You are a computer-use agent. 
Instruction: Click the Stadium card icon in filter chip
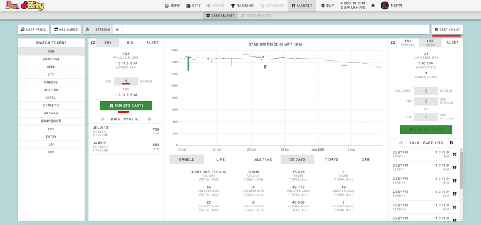88,30
